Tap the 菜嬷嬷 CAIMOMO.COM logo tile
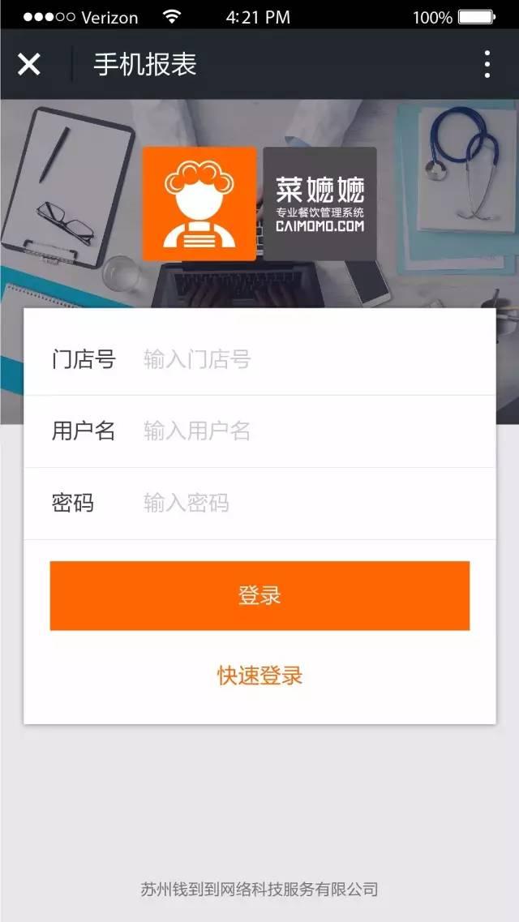The image size is (519, 922). tap(320, 204)
